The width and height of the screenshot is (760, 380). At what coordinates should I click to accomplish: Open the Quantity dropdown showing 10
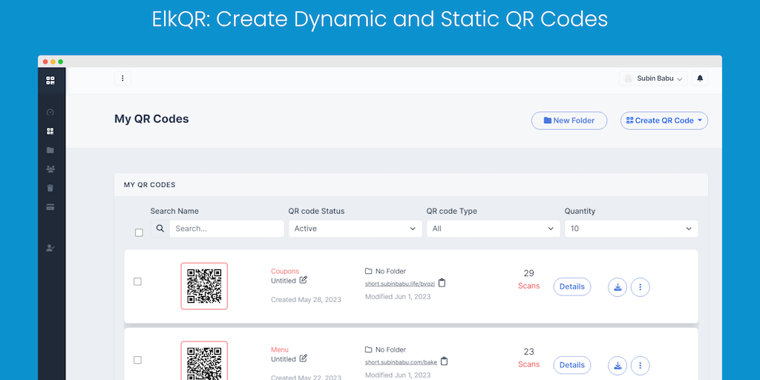coord(631,229)
